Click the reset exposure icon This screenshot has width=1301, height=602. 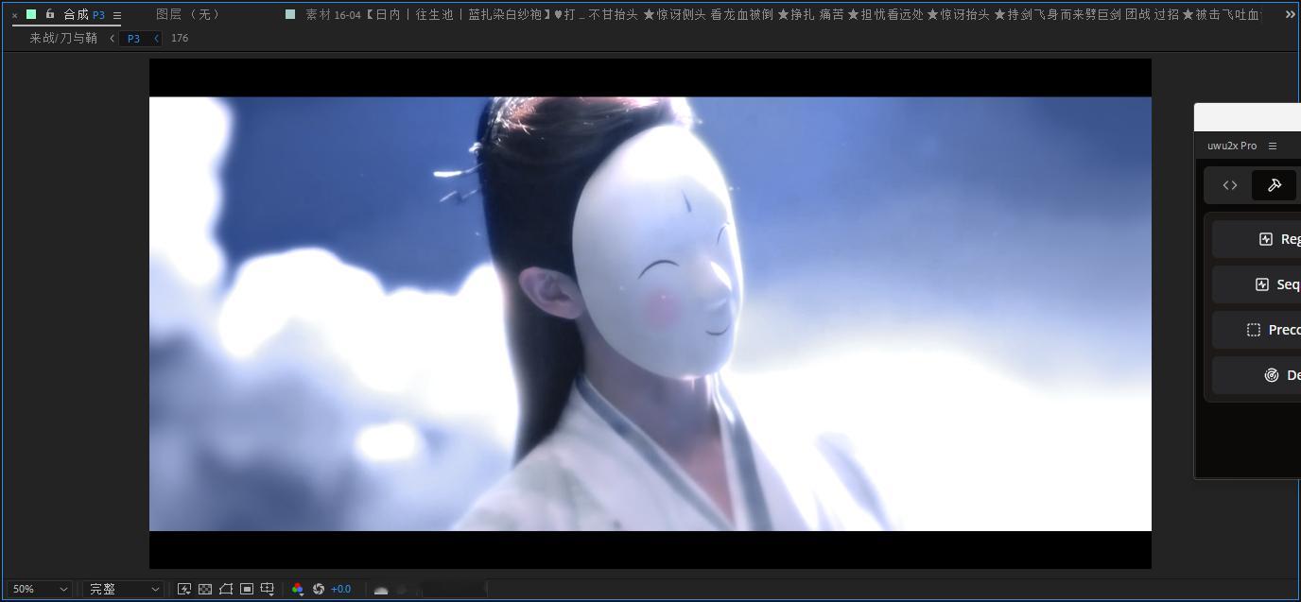point(319,589)
